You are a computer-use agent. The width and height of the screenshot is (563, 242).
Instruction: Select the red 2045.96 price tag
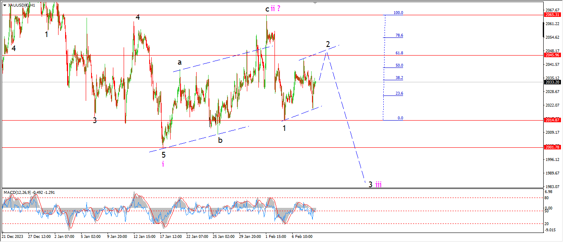(x=551, y=55)
